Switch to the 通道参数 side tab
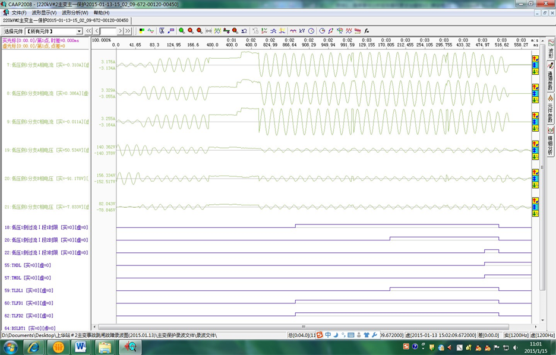This screenshot has width=556, height=355. click(550, 77)
